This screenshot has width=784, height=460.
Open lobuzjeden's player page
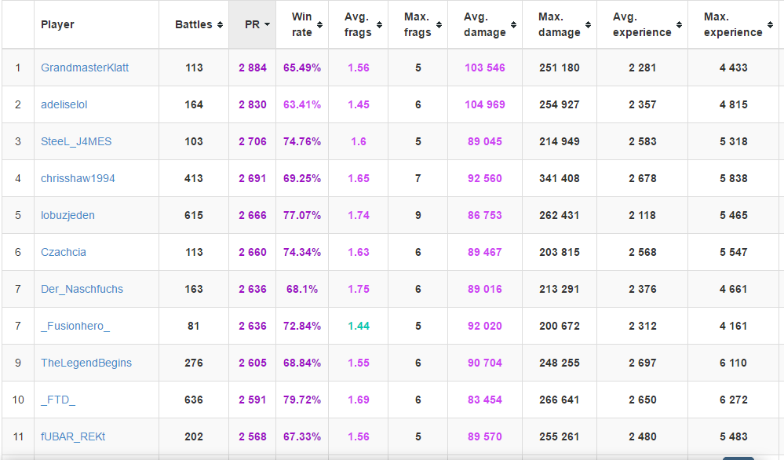click(67, 215)
